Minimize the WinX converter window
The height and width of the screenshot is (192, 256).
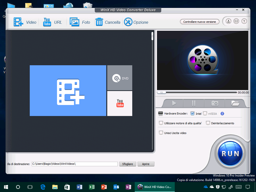237,10
